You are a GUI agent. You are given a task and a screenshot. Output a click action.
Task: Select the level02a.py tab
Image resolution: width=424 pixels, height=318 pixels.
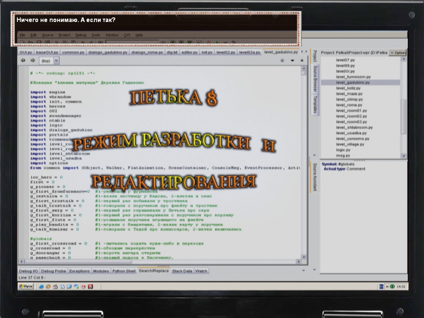click(x=249, y=52)
